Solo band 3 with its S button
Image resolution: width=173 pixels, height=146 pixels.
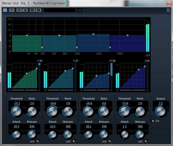[x=111, y=90]
